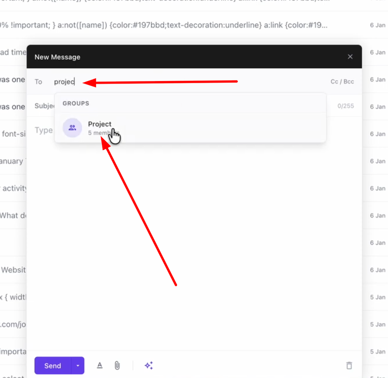The image size is (388, 378).
Task: Discard the draft with the trash icon
Action: 349,365
